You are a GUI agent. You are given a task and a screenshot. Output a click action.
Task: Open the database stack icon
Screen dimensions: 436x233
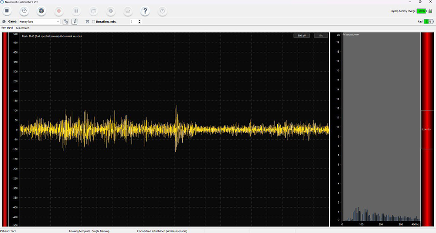(x=93, y=11)
